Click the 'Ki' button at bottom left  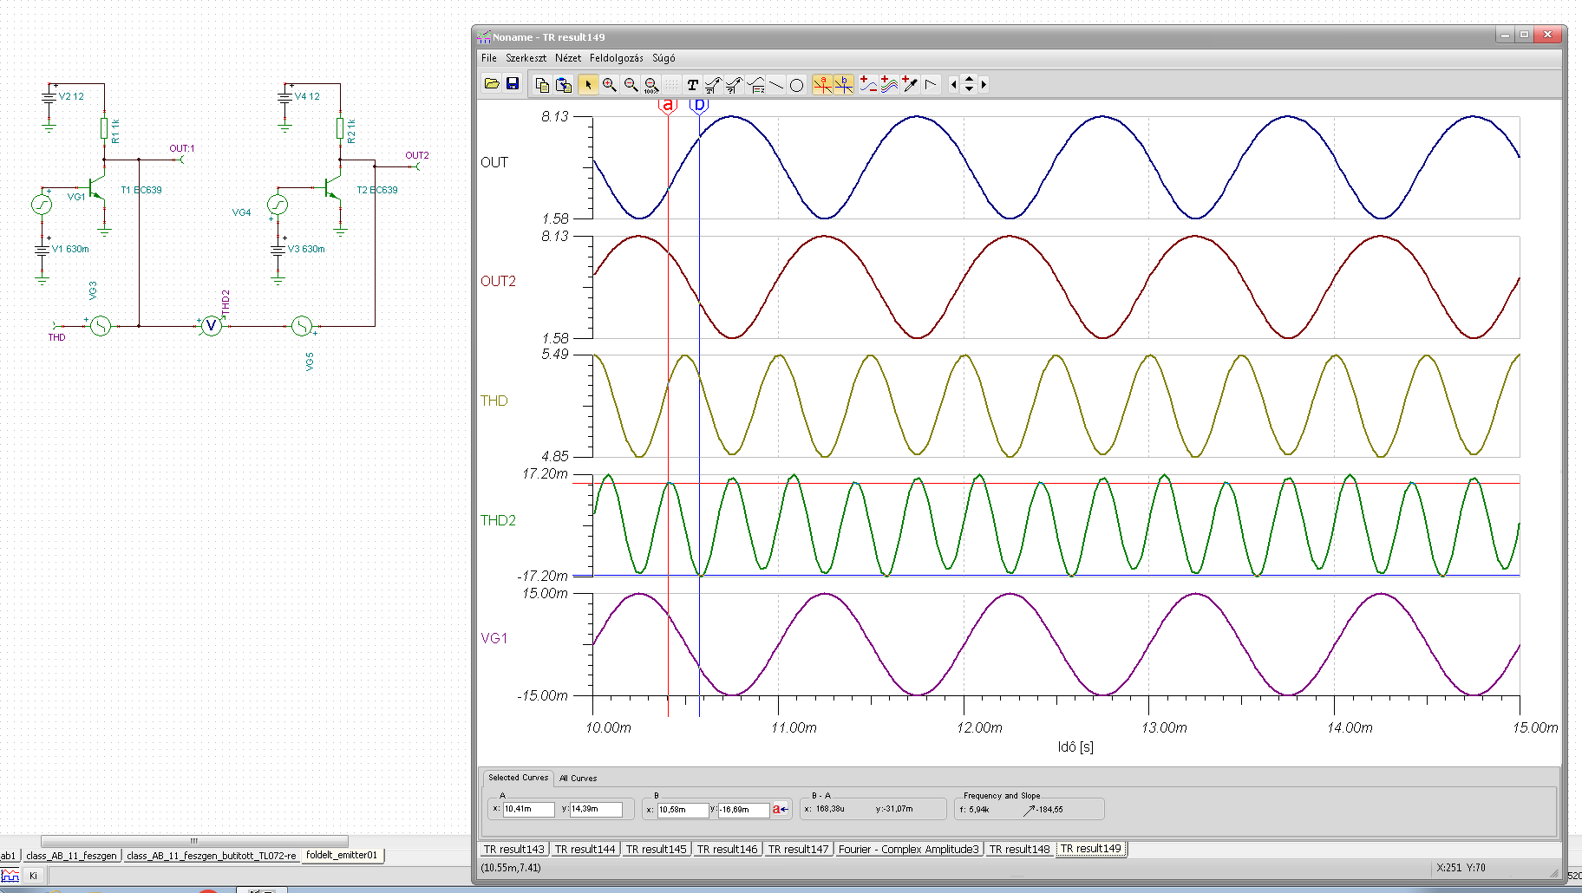click(33, 876)
